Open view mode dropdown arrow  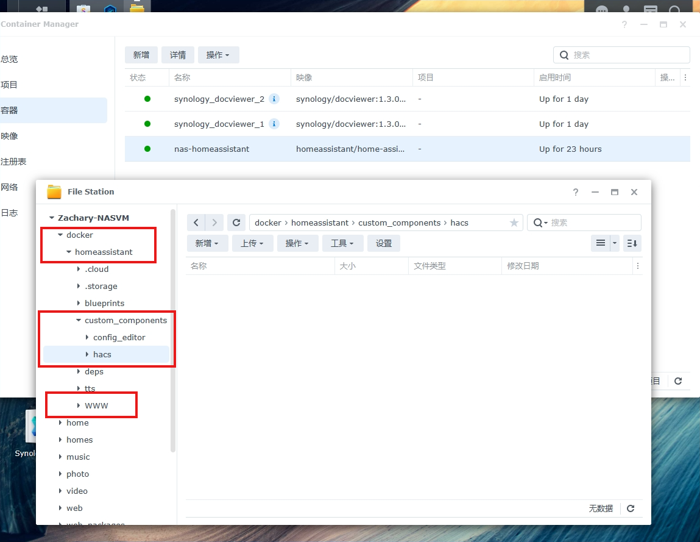click(x=615, y=243)
